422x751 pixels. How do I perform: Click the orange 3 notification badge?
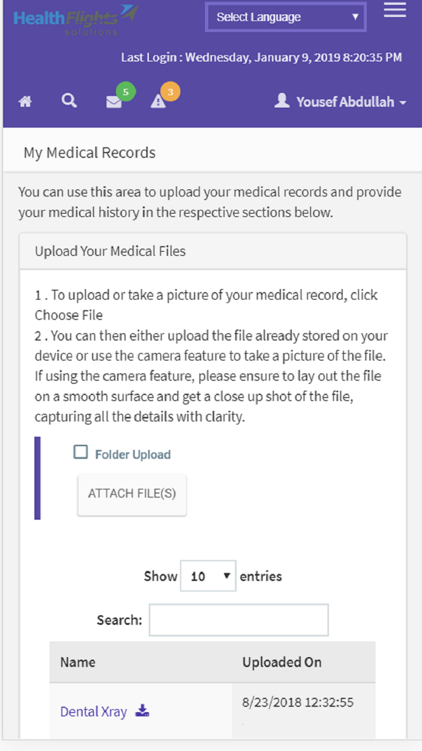[x=170, y=92]
